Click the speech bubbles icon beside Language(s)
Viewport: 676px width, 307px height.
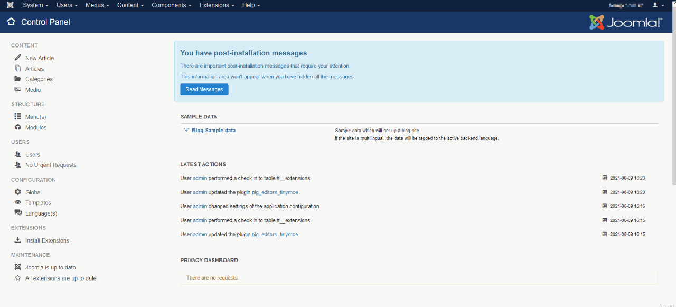(18, 213)
